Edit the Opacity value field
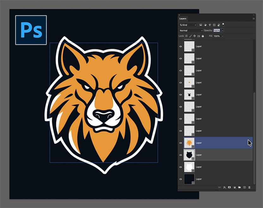The height and width of the screenshot is (208, 263). click(217, 30)
